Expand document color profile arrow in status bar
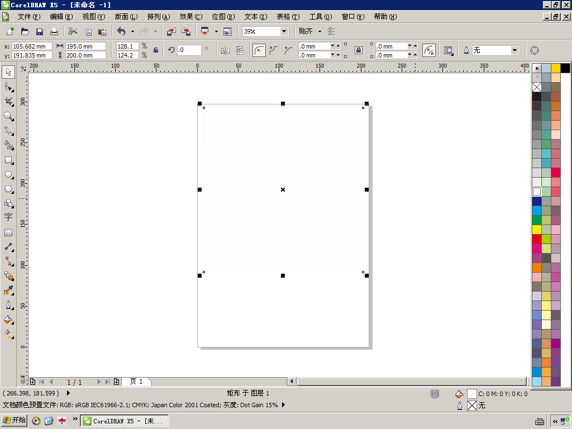This screenshot has height=429, width=572. (x=283, y=405)
